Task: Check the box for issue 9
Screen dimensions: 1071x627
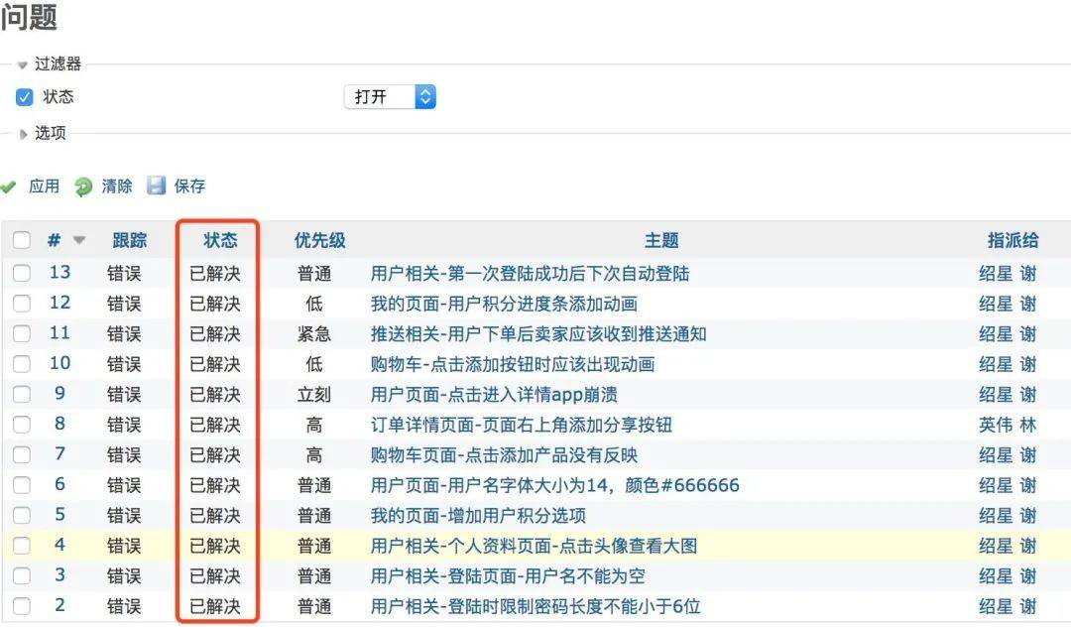Action: (x=22, y=394)
